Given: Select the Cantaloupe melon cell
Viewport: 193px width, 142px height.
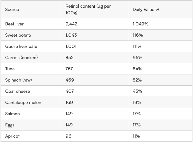Looking at the screenshot, I should click(x=31, y=102).
